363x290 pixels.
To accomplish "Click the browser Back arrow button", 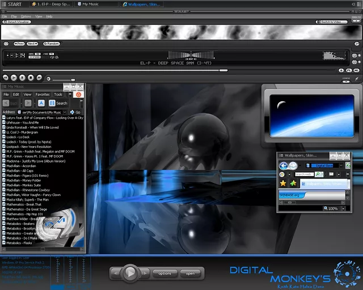I will [x=284, y=165].
